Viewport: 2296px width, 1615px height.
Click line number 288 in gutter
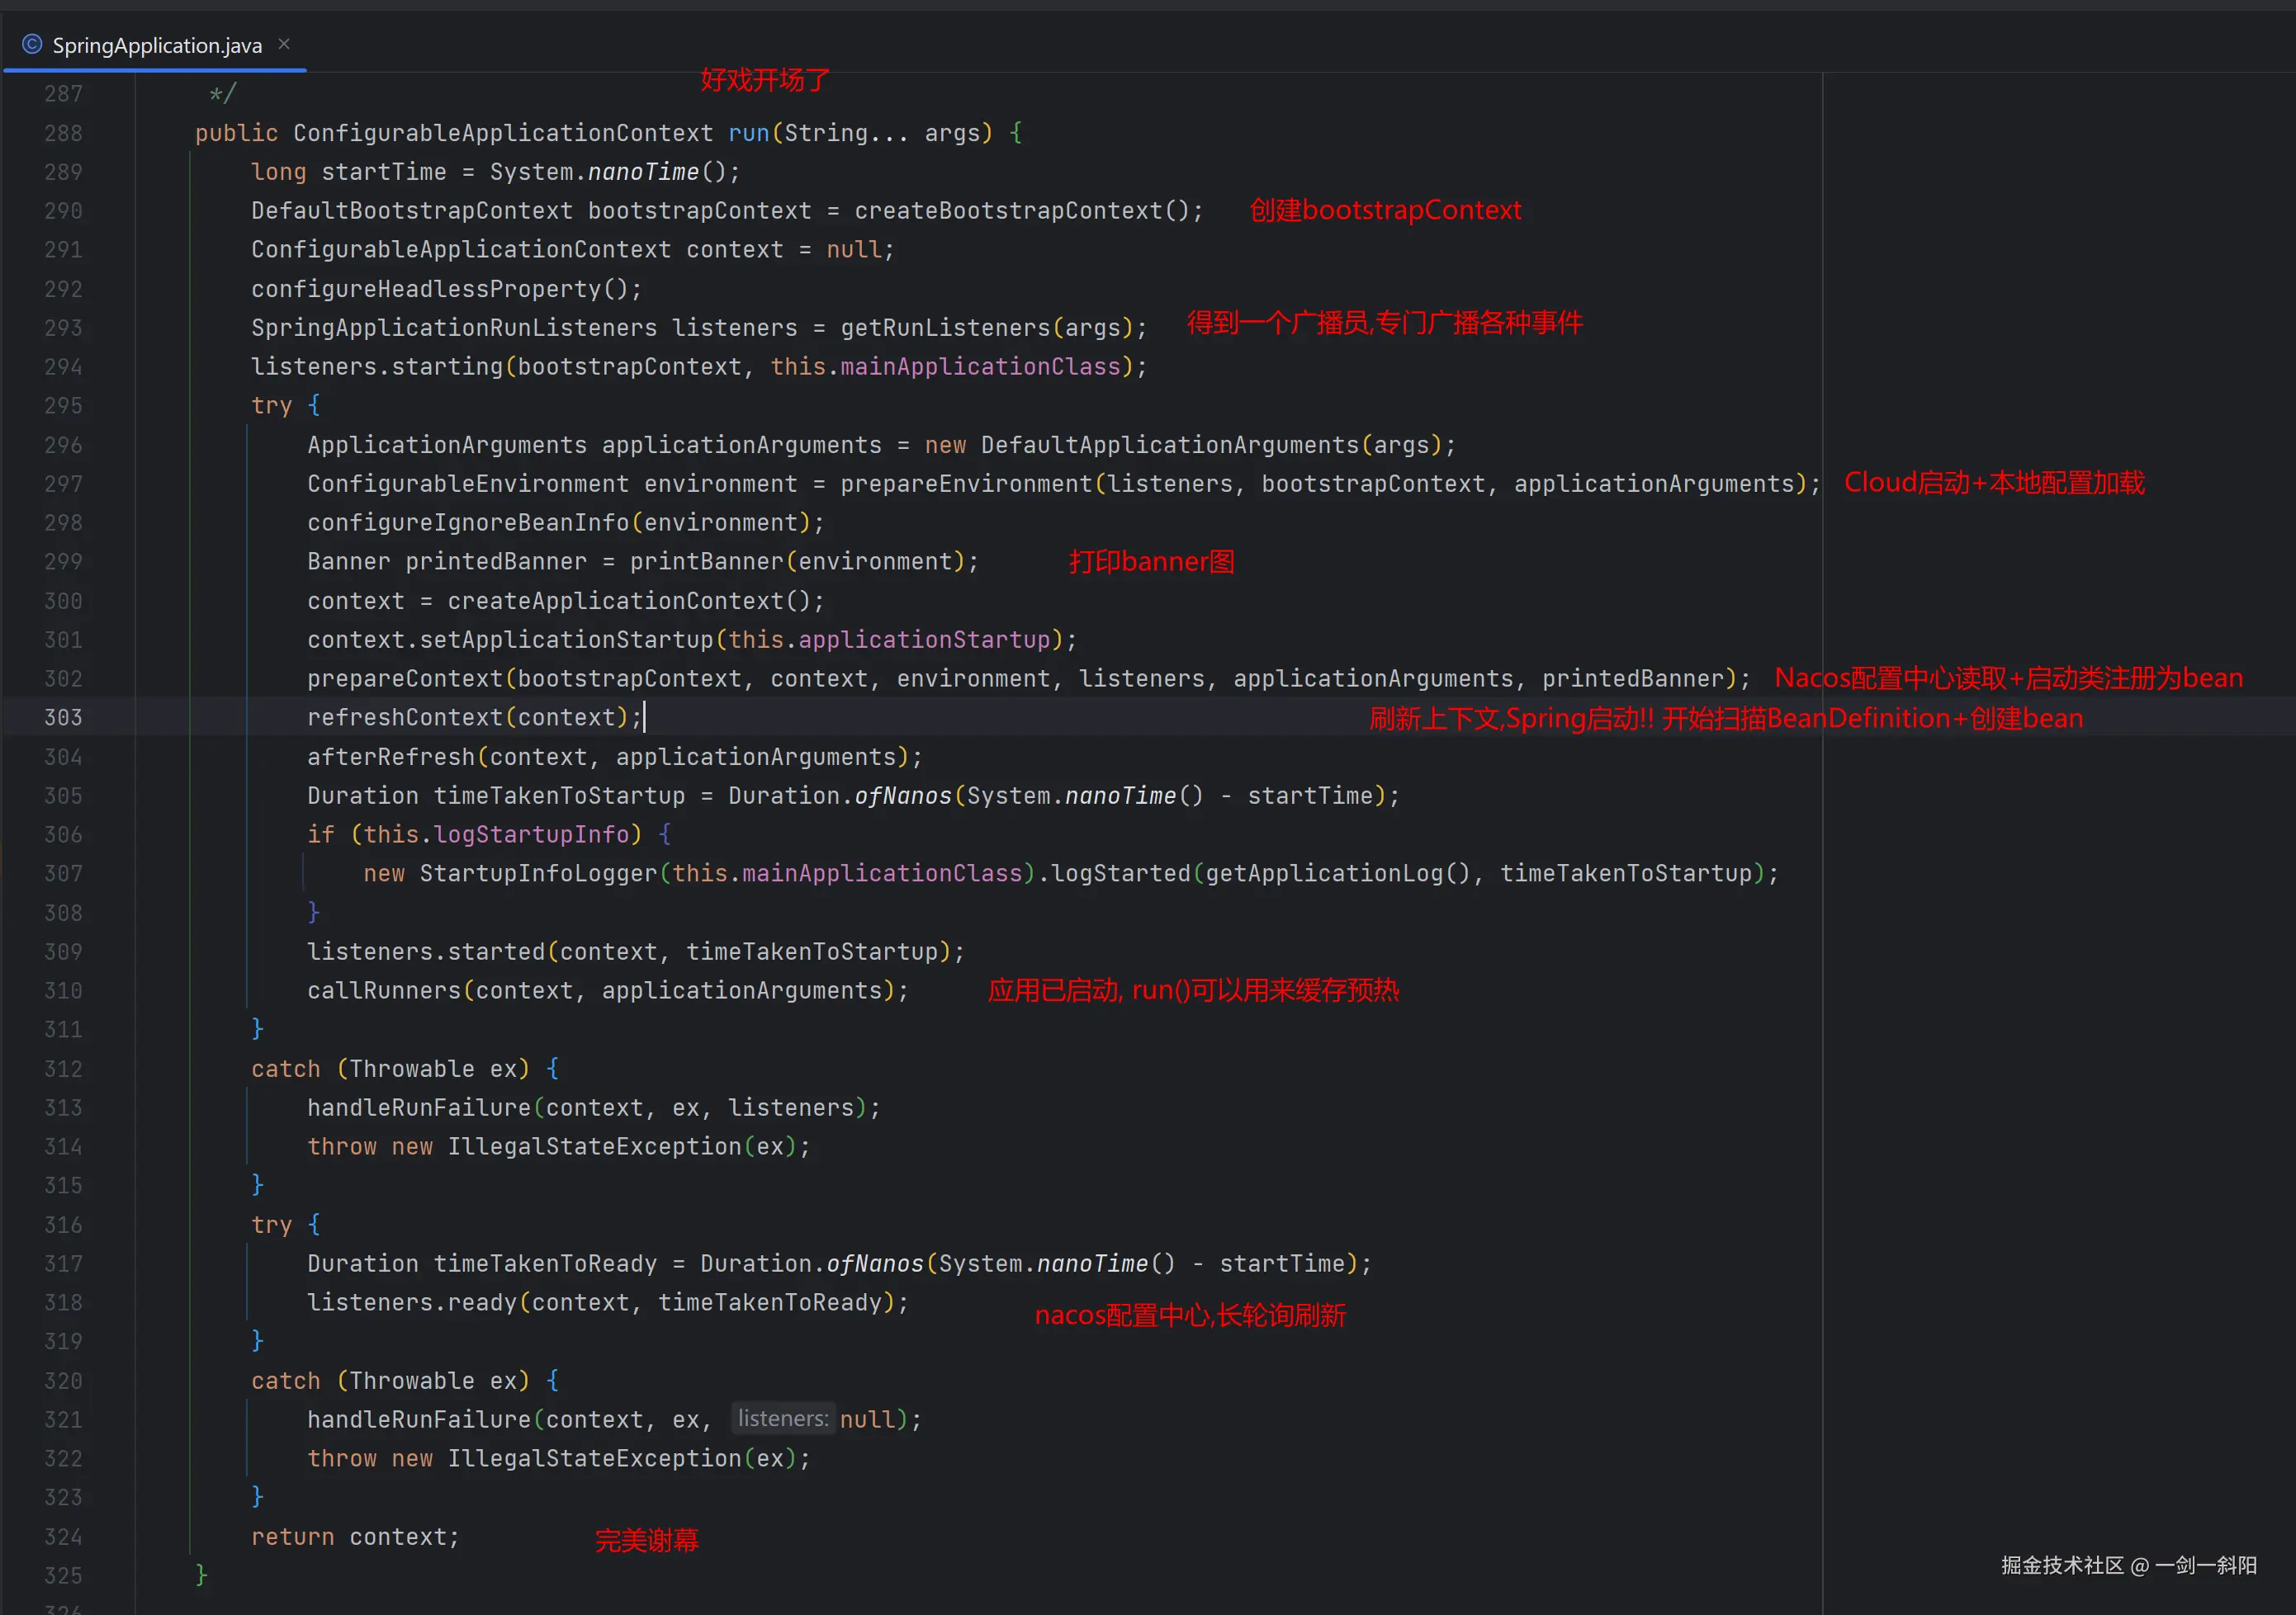pyautogui.click(x=63, y=133)
